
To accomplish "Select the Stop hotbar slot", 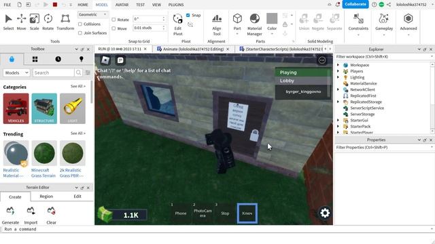I will pyautogui.click(x=225, y=213).
